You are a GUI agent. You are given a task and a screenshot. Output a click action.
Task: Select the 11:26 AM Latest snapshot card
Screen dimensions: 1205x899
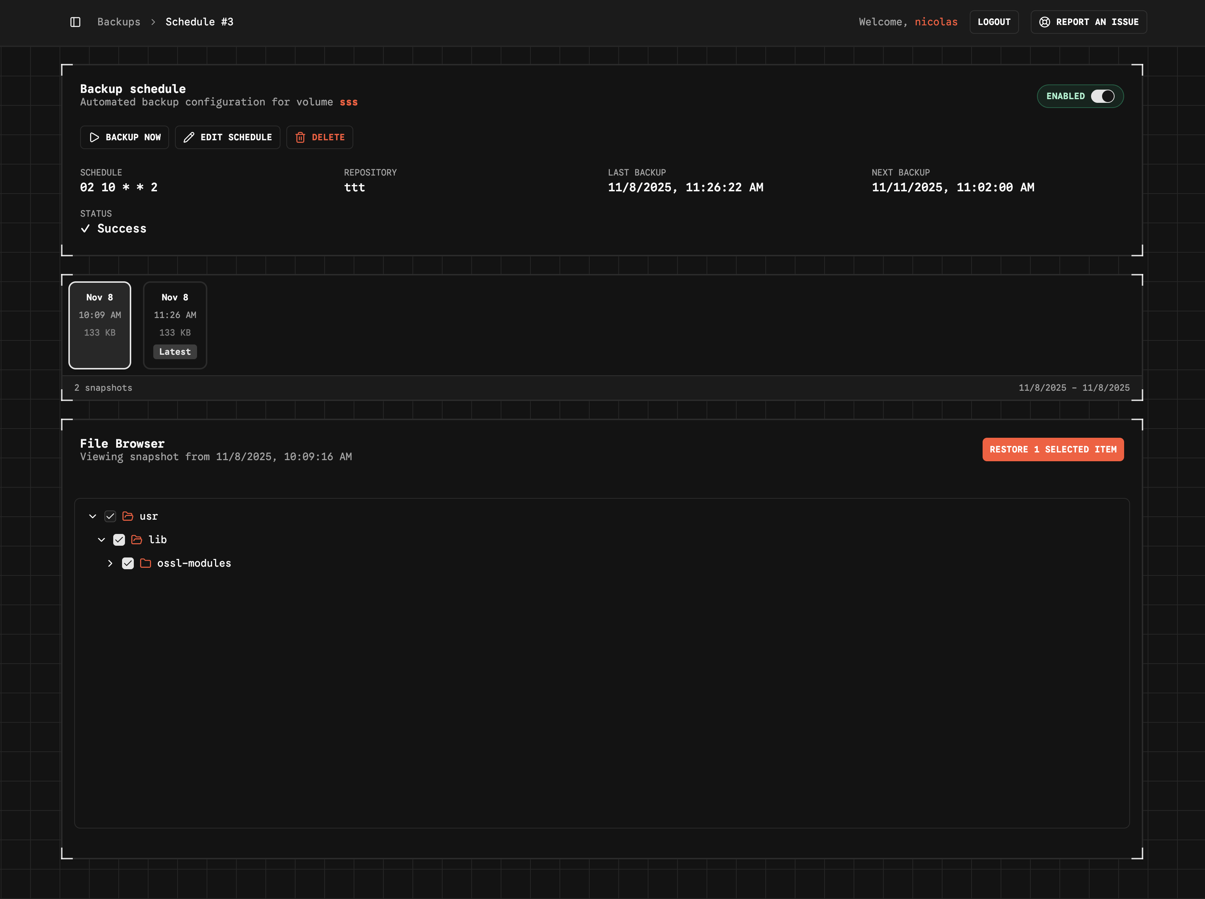[x=175, y=325]
